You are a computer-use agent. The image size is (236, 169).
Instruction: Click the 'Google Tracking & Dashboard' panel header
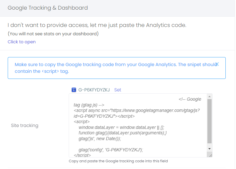point(48,8)
